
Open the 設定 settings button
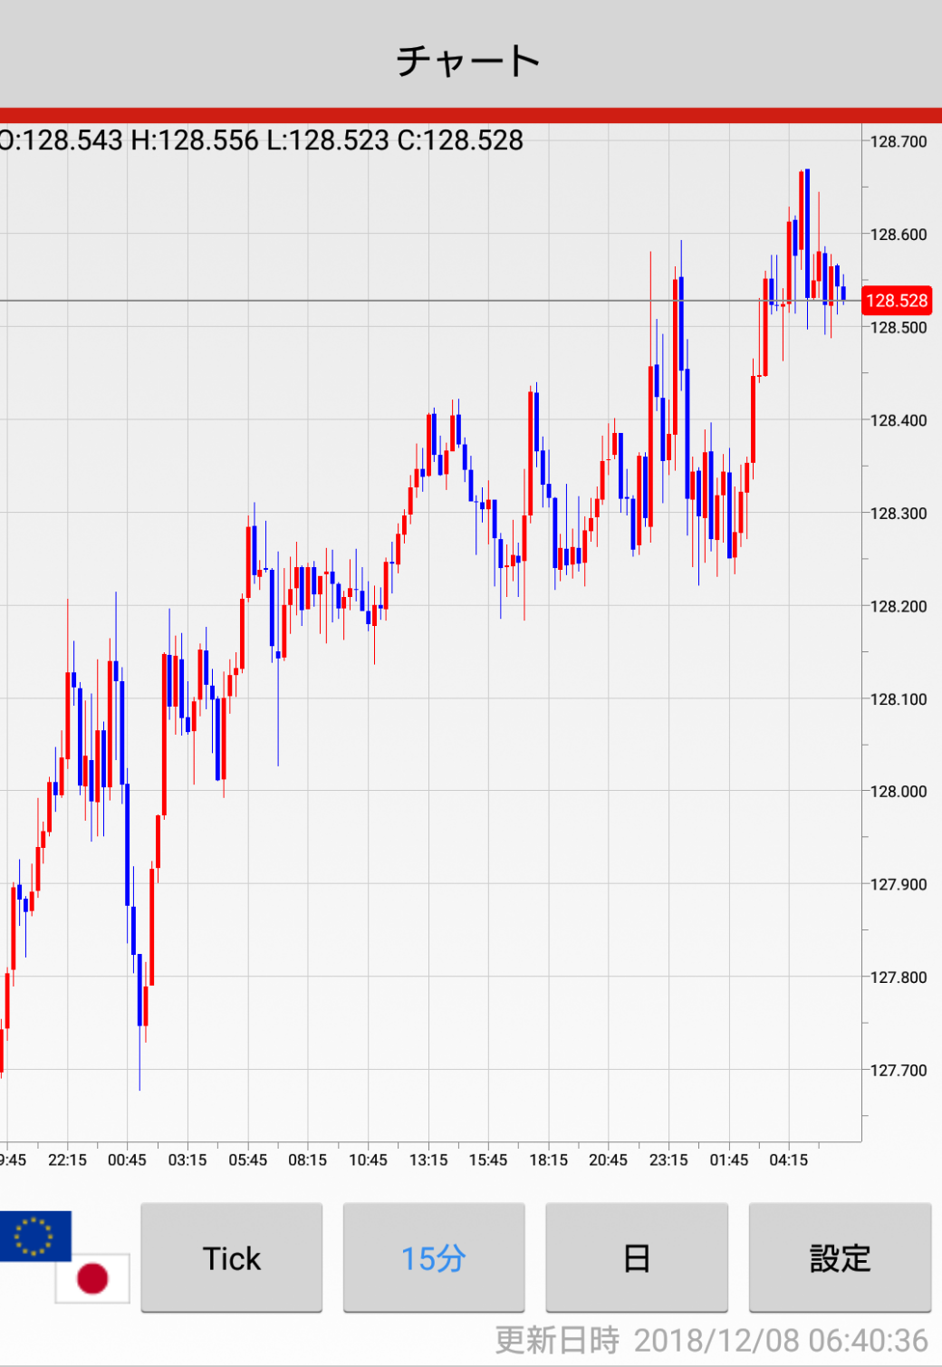coord(840,1257)
